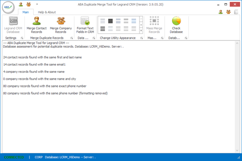
Task: Maximize the ABA Duplicate Merge Tool window
Action: (x=226, y=4)
